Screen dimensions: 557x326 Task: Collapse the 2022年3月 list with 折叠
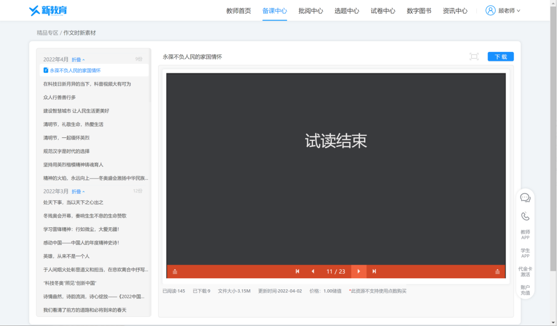tap(78, 192)
